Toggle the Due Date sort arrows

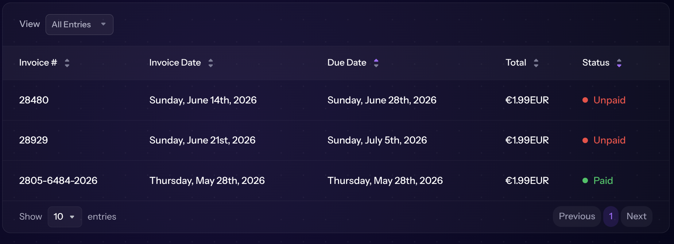coord(376,63)
